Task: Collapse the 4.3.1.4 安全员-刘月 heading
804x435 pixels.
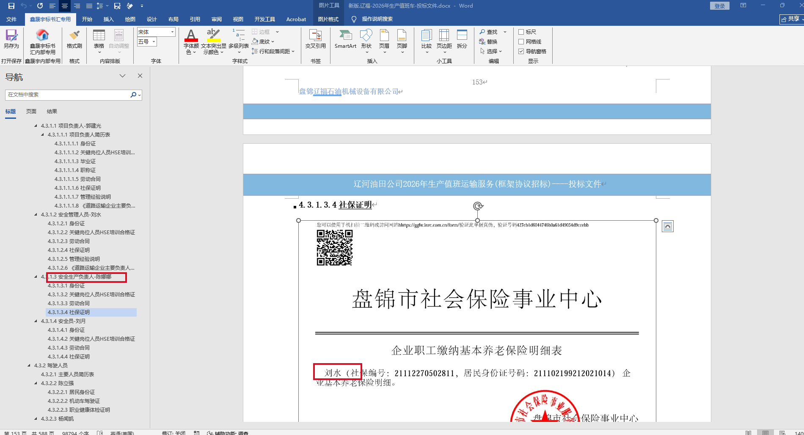Action: [36, 321]
